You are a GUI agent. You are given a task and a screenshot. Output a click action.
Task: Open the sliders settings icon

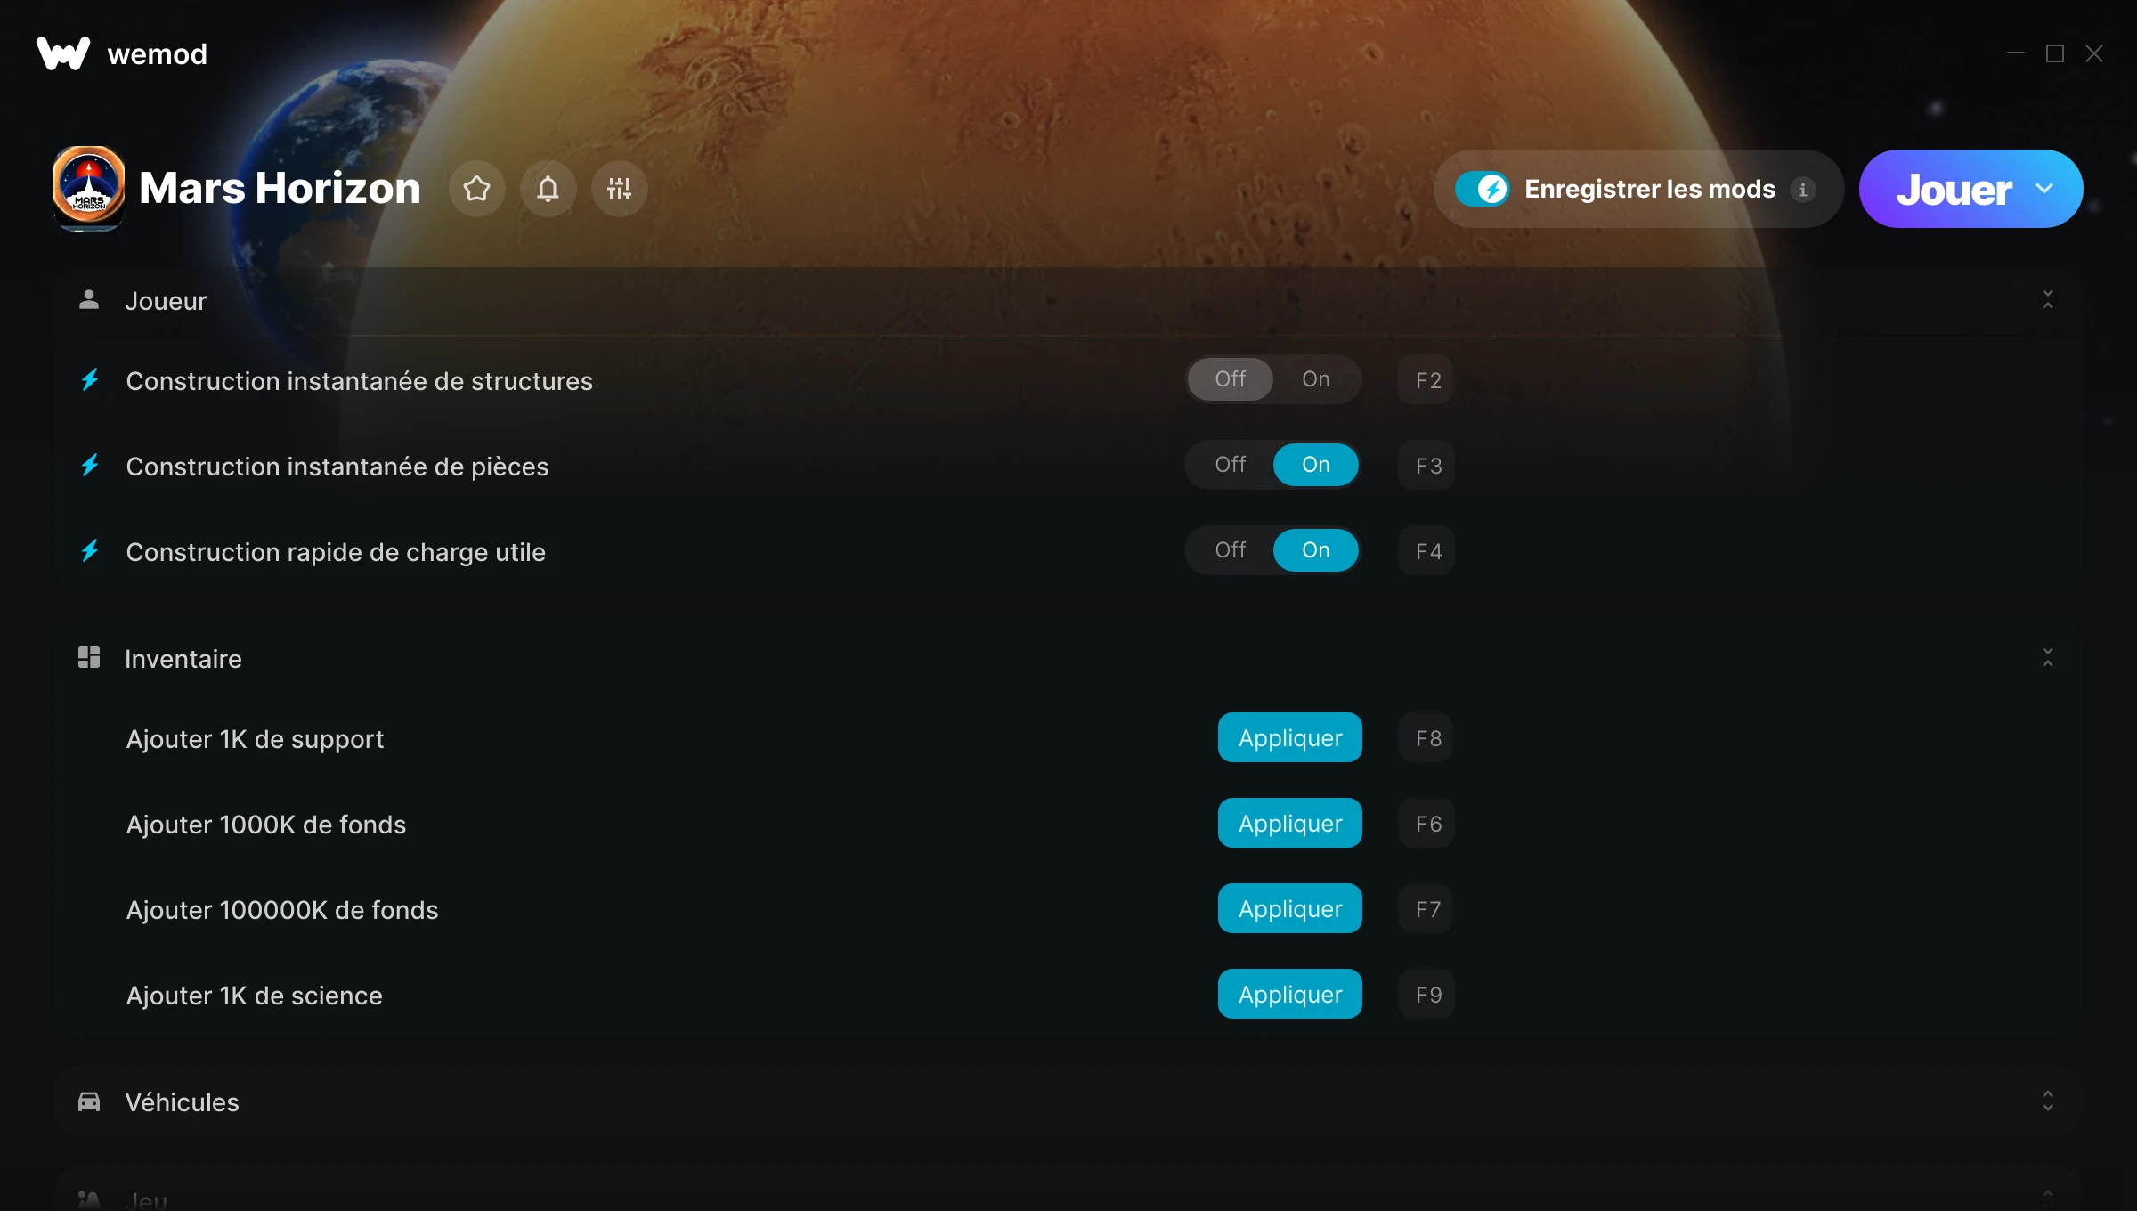(619, 189)
